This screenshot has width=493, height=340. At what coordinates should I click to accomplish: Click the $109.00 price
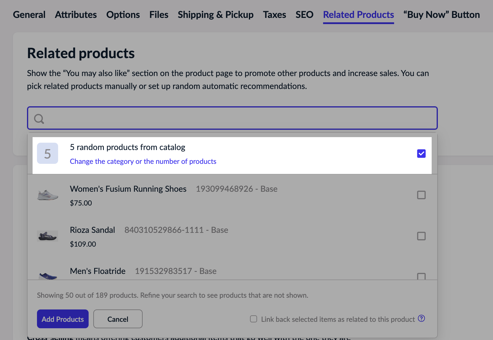(x=83, y=244)
